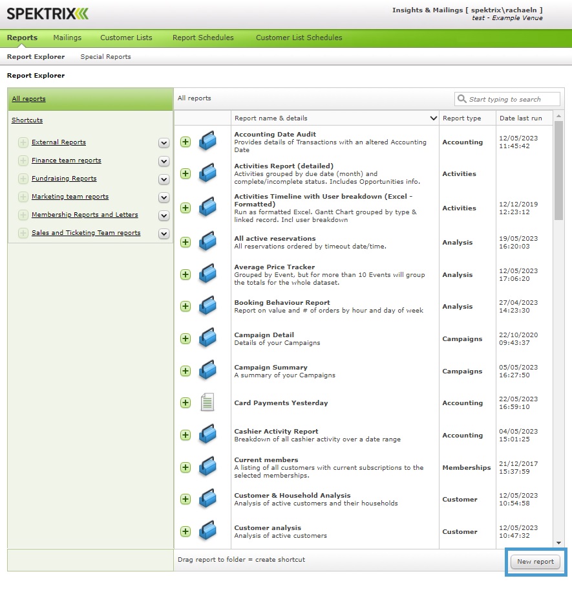The height and width of the screenshot is (598, 572).
Task: Open the Fundraising Reports folder link
Action: point(64,179)
